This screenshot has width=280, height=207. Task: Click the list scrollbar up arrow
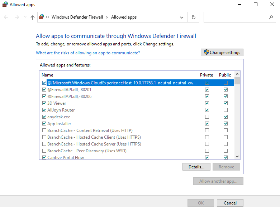pos(237,74)
